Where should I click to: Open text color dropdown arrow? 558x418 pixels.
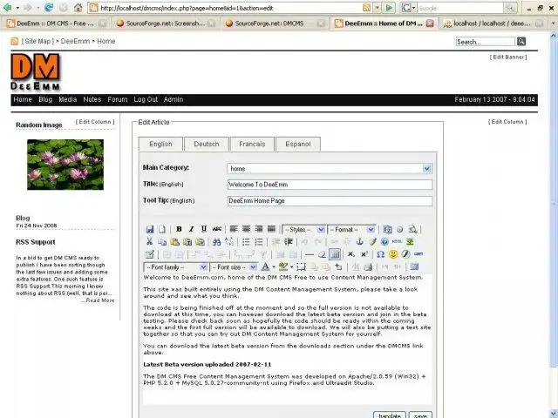[273, 266]
